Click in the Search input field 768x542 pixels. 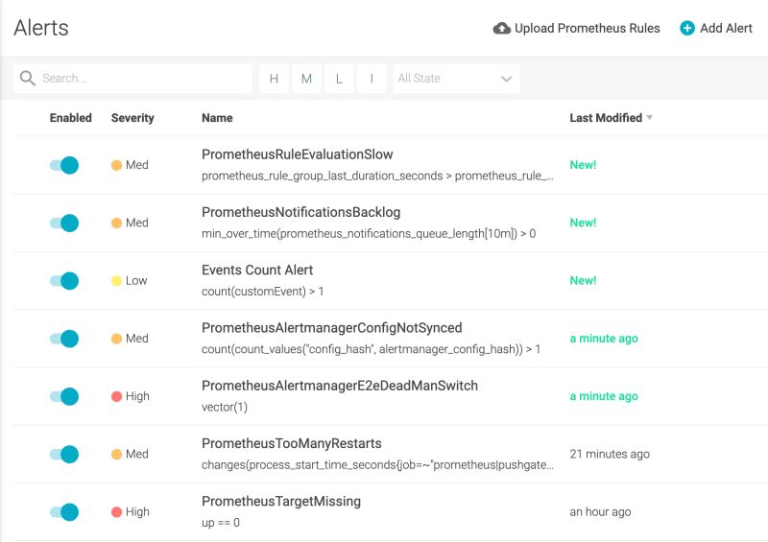click(132, 79)
